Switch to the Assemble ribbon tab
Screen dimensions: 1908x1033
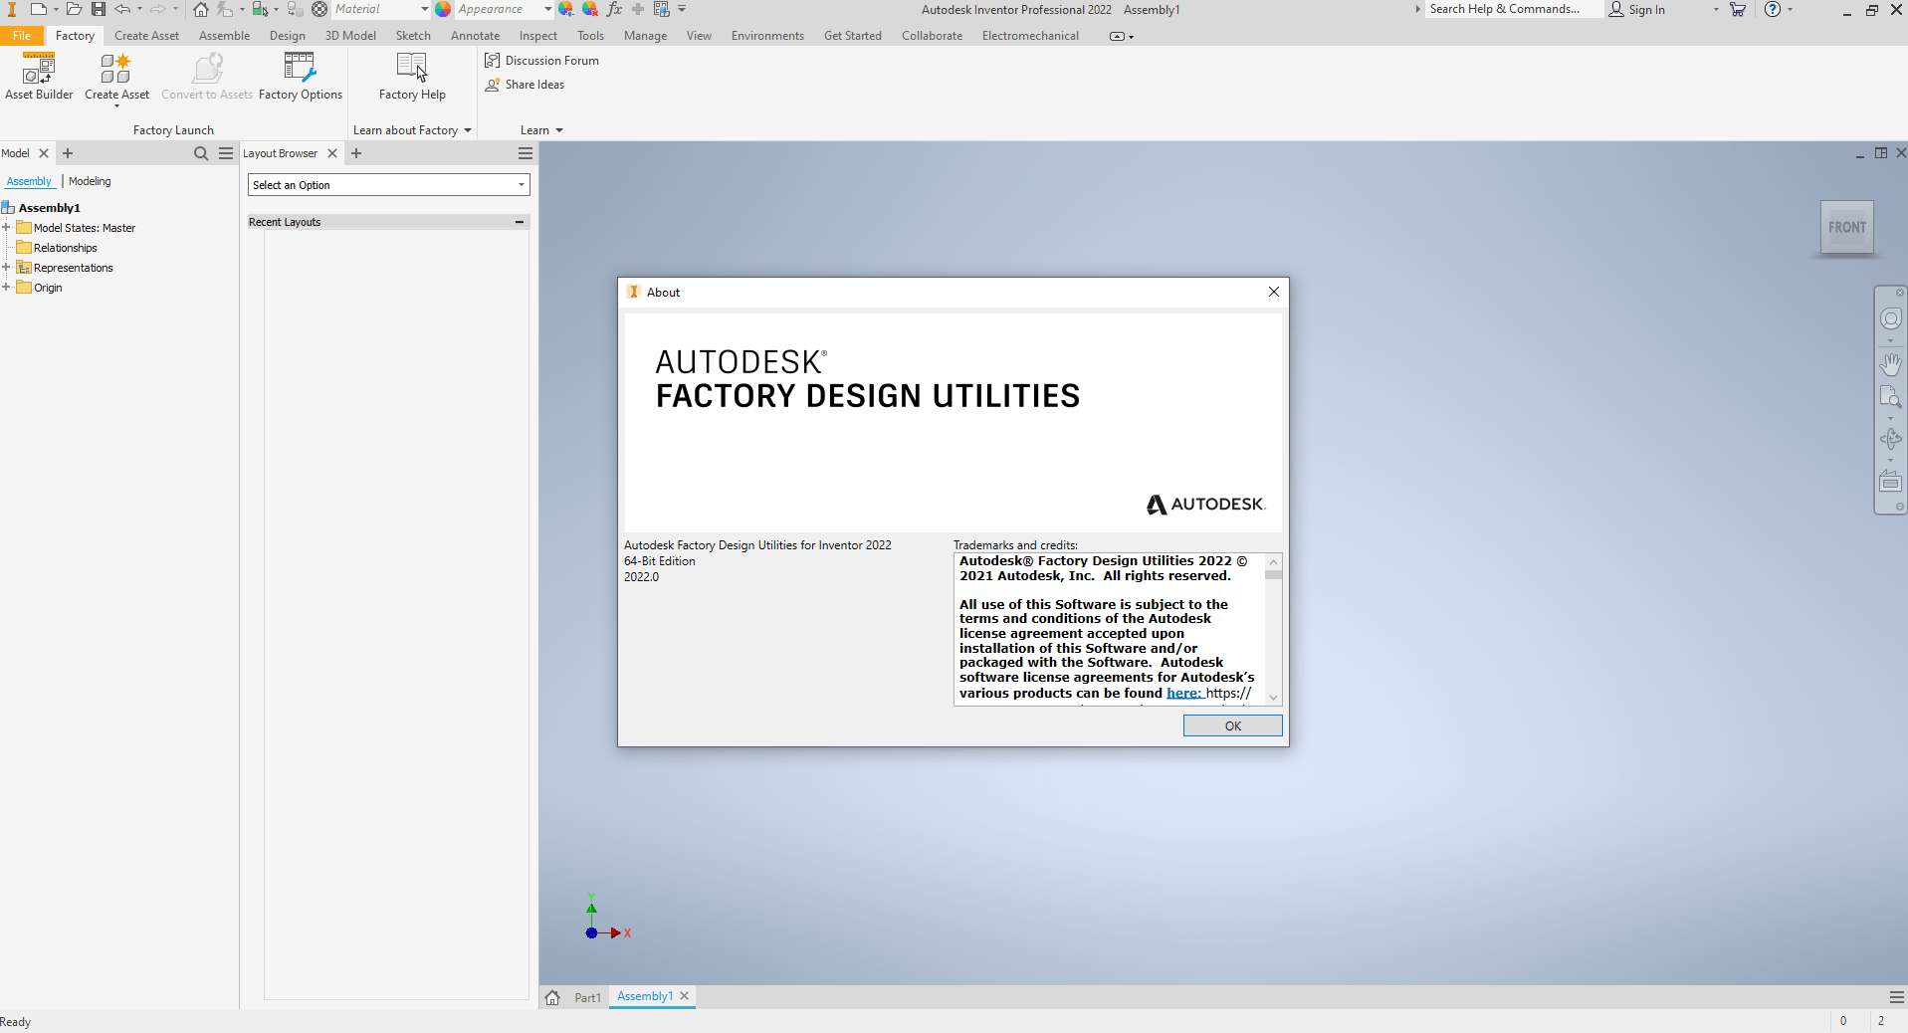pyautogui.click(x=224, y=36)
